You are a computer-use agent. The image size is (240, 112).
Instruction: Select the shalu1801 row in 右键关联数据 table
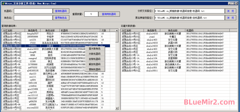coord(175,67)
